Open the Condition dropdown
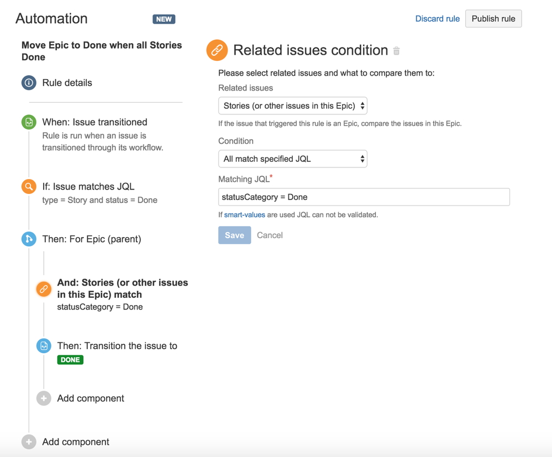Image resolution: width=552 pixels, height=457 pixels. (293, 159)
